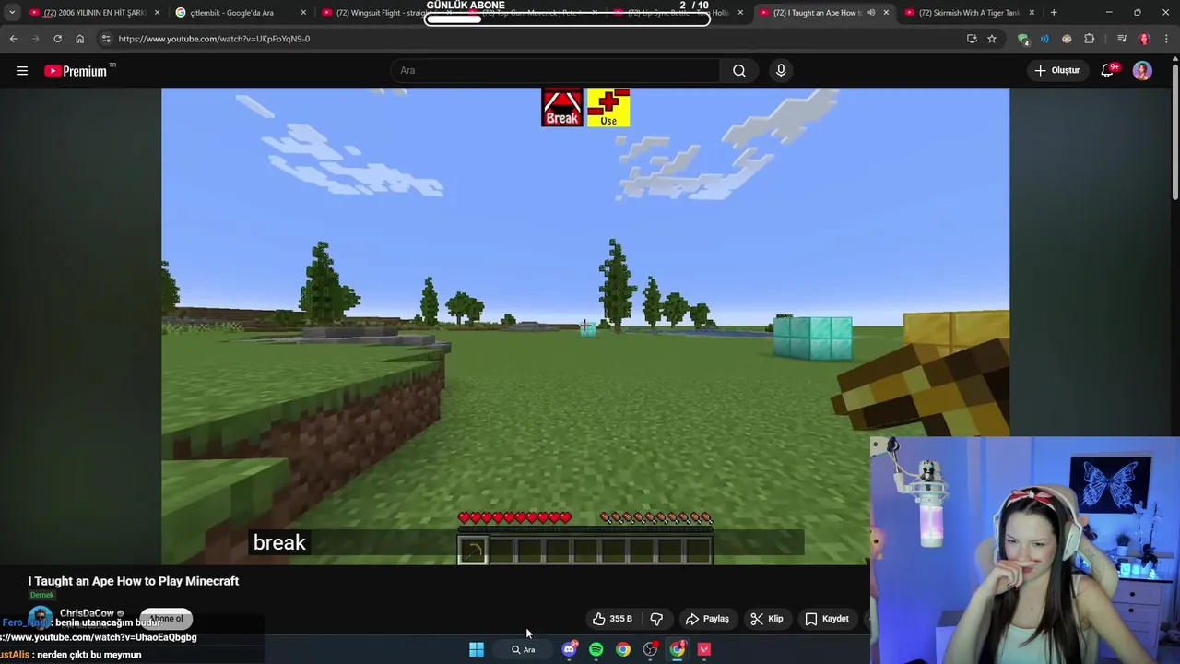Open blue sound-wave extension icon
Screen dimensions: 1180x664
1044,39
